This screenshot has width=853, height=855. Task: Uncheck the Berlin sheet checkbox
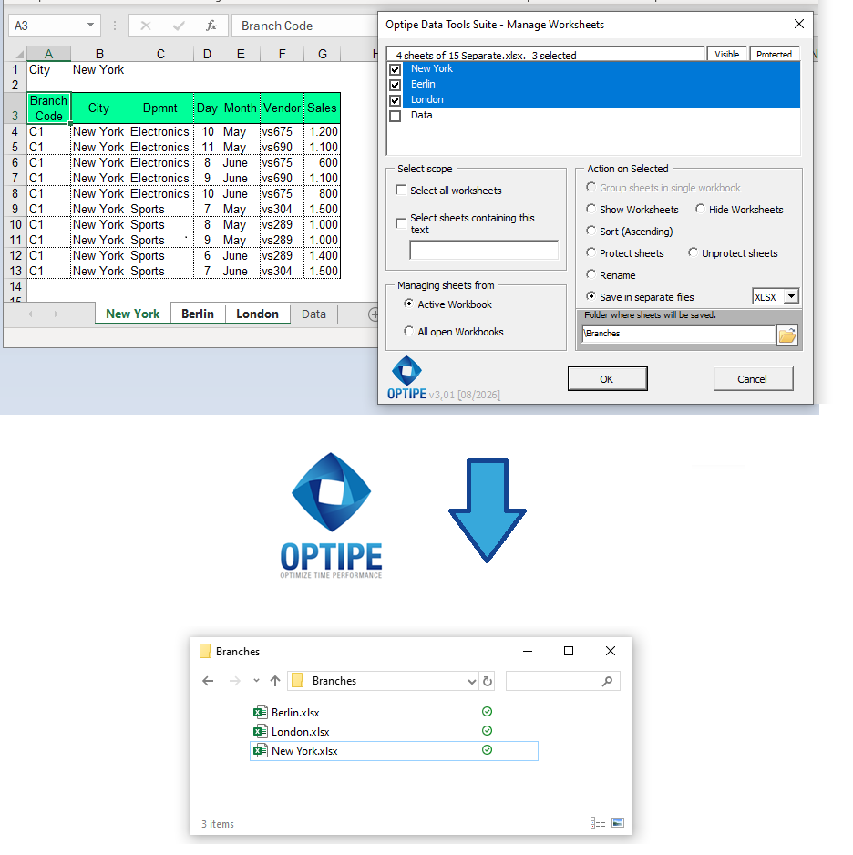(x=396, y=85)
